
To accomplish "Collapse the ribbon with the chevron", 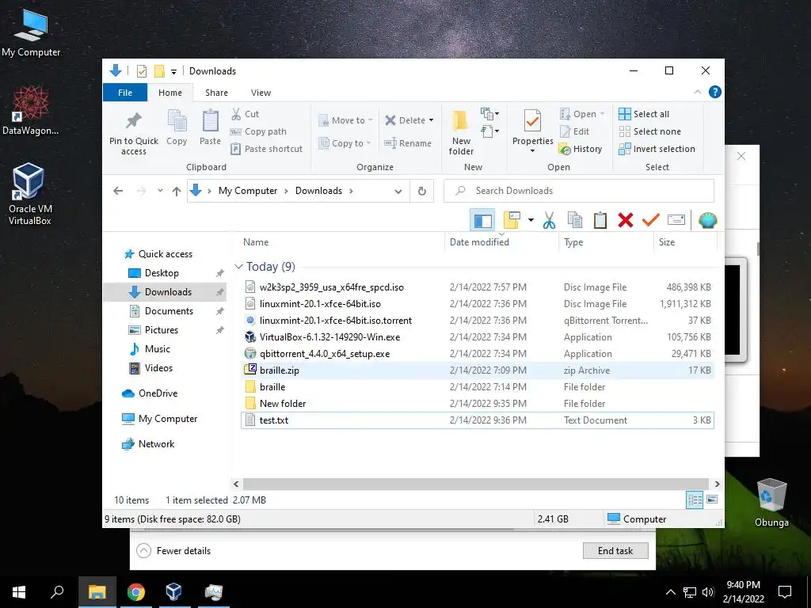I will coord(698,92).
